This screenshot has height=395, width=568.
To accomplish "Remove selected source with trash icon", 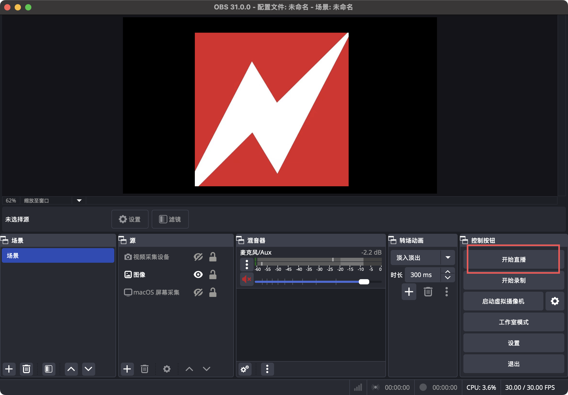I will pos(144,369).
